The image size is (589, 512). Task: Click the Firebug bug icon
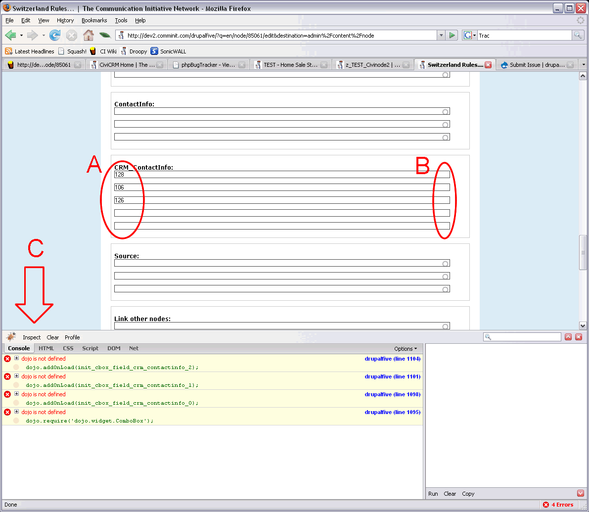point(11,336)
